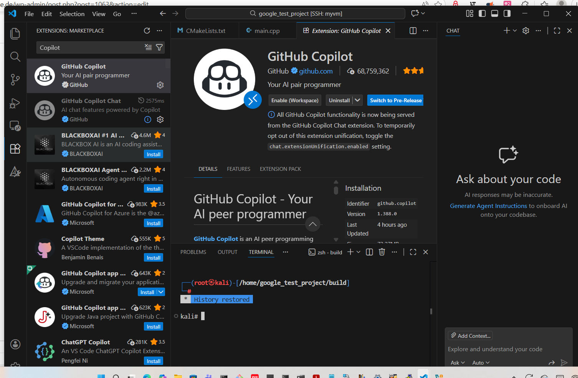Toggle the bottom panel visibility
578x378 pixels.
pyautogui.click(x=495, y=13)
